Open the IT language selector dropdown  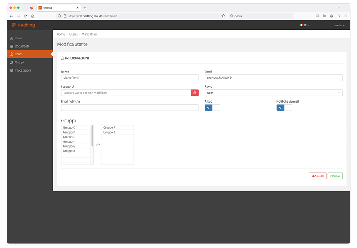point(305,26)
